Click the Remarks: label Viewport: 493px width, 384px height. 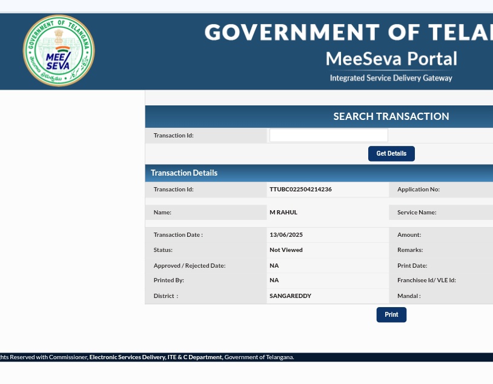tap(410, 250)
